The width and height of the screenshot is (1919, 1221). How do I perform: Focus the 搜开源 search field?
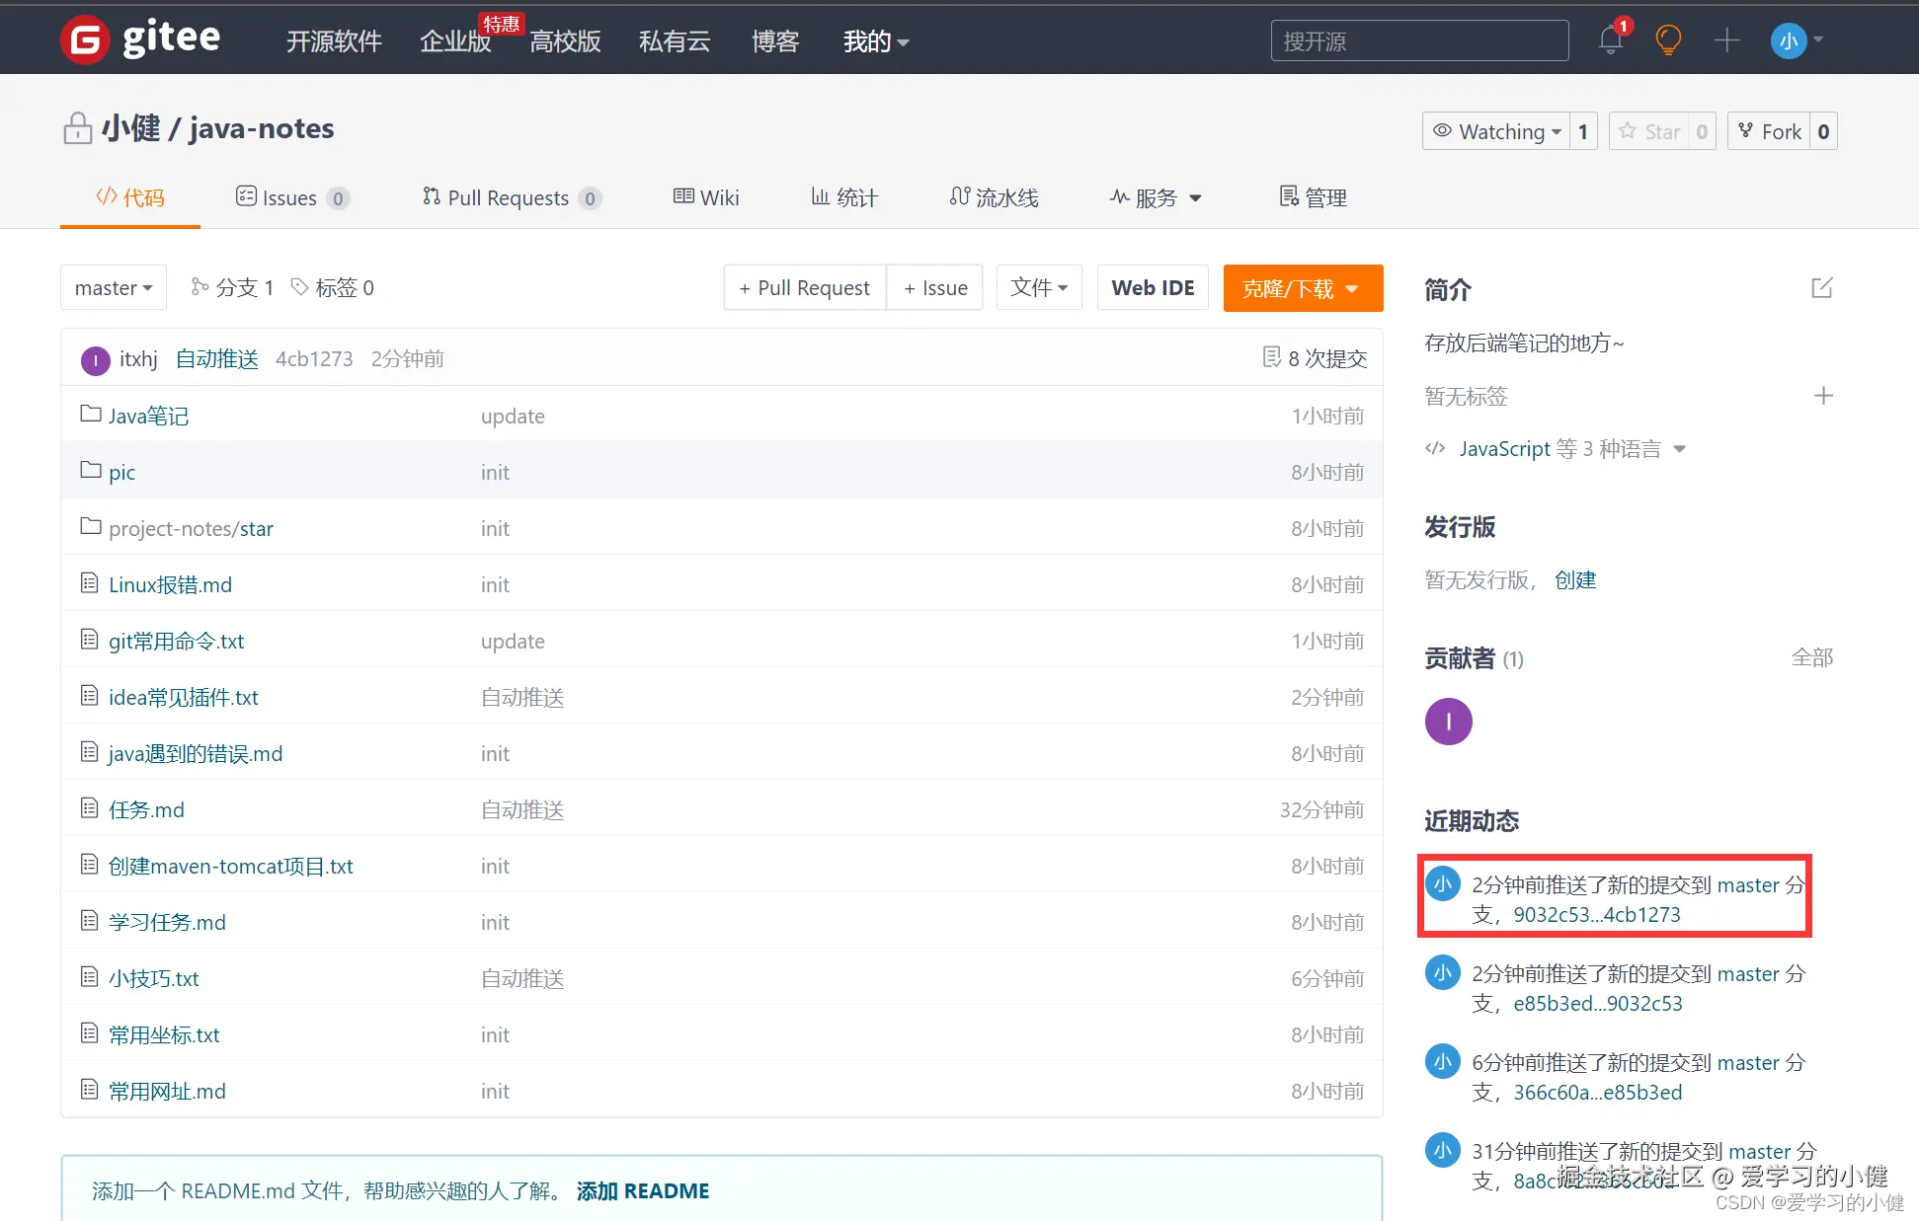pyautogui.click(x=1418, y=41)
